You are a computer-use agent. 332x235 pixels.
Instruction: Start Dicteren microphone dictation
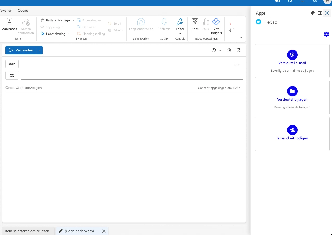coord(164,25)
